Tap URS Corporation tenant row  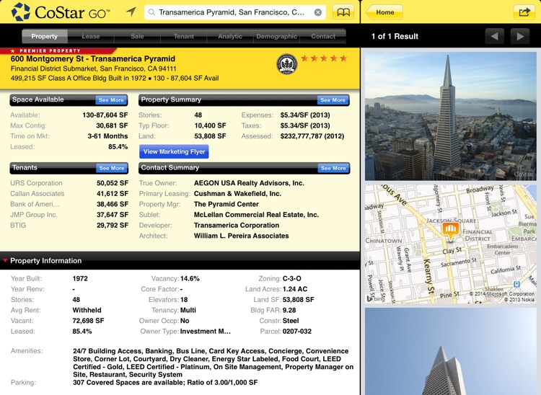click(x=69, y=183)
